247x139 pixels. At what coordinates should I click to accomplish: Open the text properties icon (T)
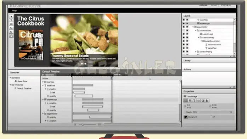[x=194, y=100]
